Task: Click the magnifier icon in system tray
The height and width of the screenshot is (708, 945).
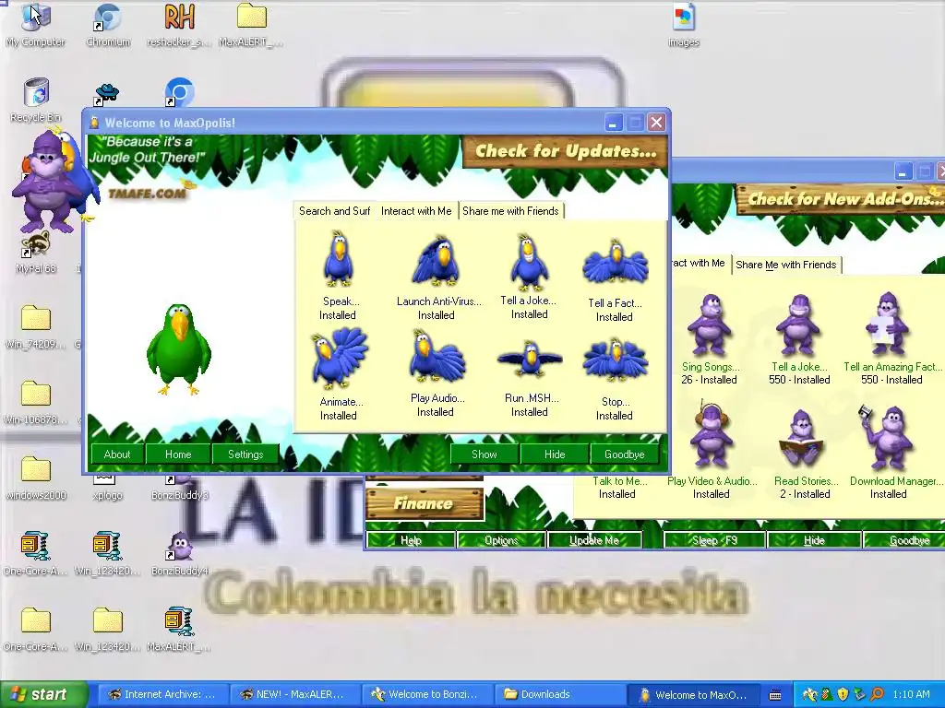Action: (877, 695)
